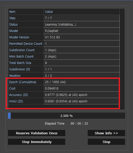Click the Permitted Device Count label
This screenshot has width=133, height=153.
coord(26,43)
